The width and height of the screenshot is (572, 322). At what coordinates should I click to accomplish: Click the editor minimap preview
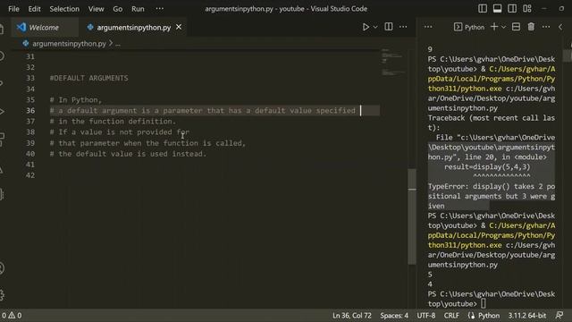click(x=392, y=62)
